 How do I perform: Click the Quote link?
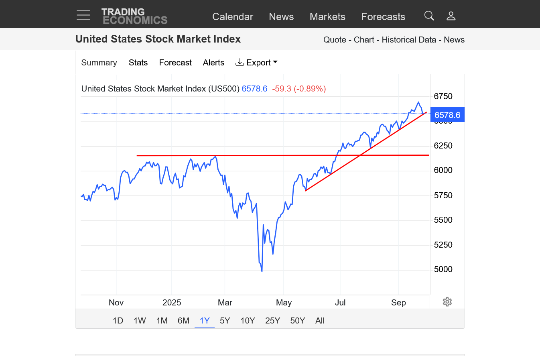(x=335, y=40)
